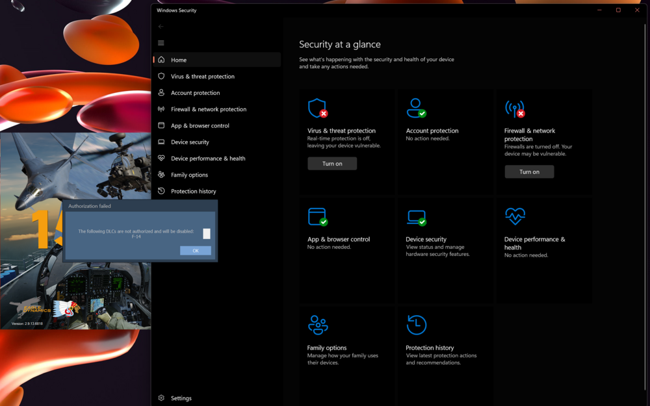650x406 pixels.
Task: Turn on real-time virus protection
Action: [x=332, y=163]
